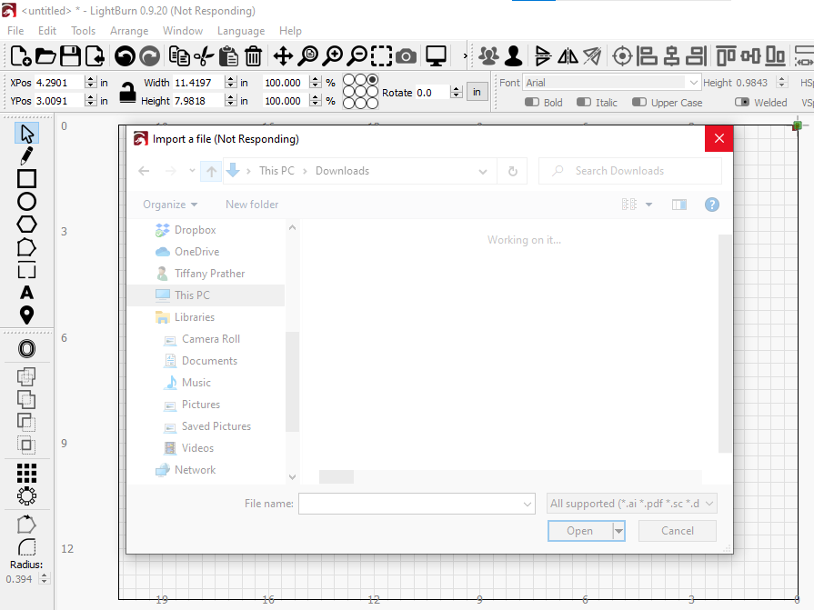Open the file type filter dropdown
The width and height of the screenshot is (814, 610).
point(632,504)
